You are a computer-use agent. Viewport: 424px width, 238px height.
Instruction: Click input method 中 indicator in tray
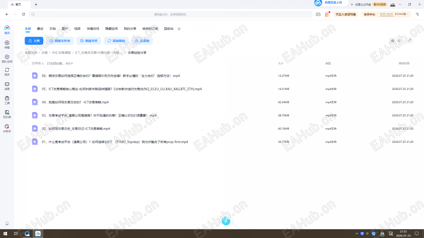(367, 234)
